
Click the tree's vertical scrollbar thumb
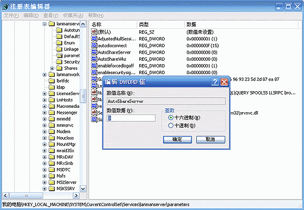click(x=83, y=96)
